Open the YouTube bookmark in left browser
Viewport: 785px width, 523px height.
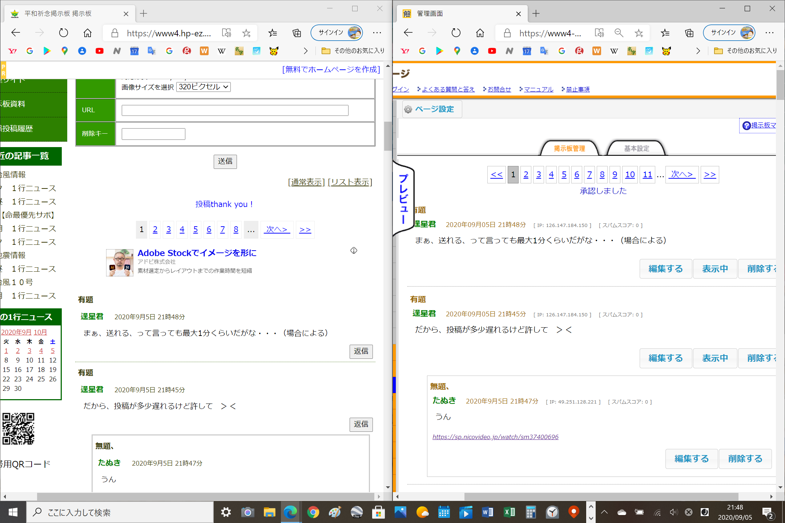(99, 51)
